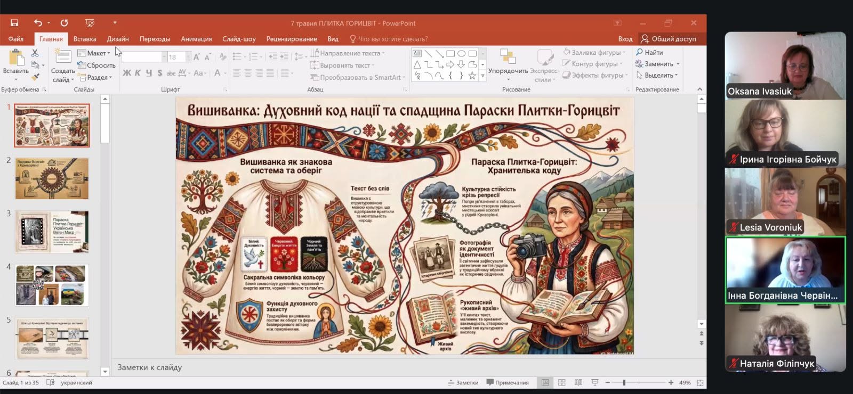Click the Save icon in title bar
The height and width of the screenshot is (394, 853).
[x=14, y=23]
